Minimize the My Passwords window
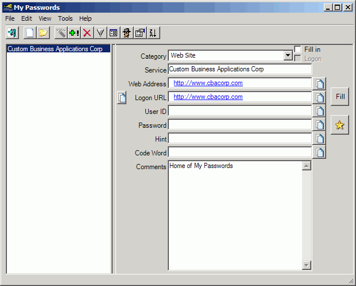356x286 pixels. click(x=328, y=7)
